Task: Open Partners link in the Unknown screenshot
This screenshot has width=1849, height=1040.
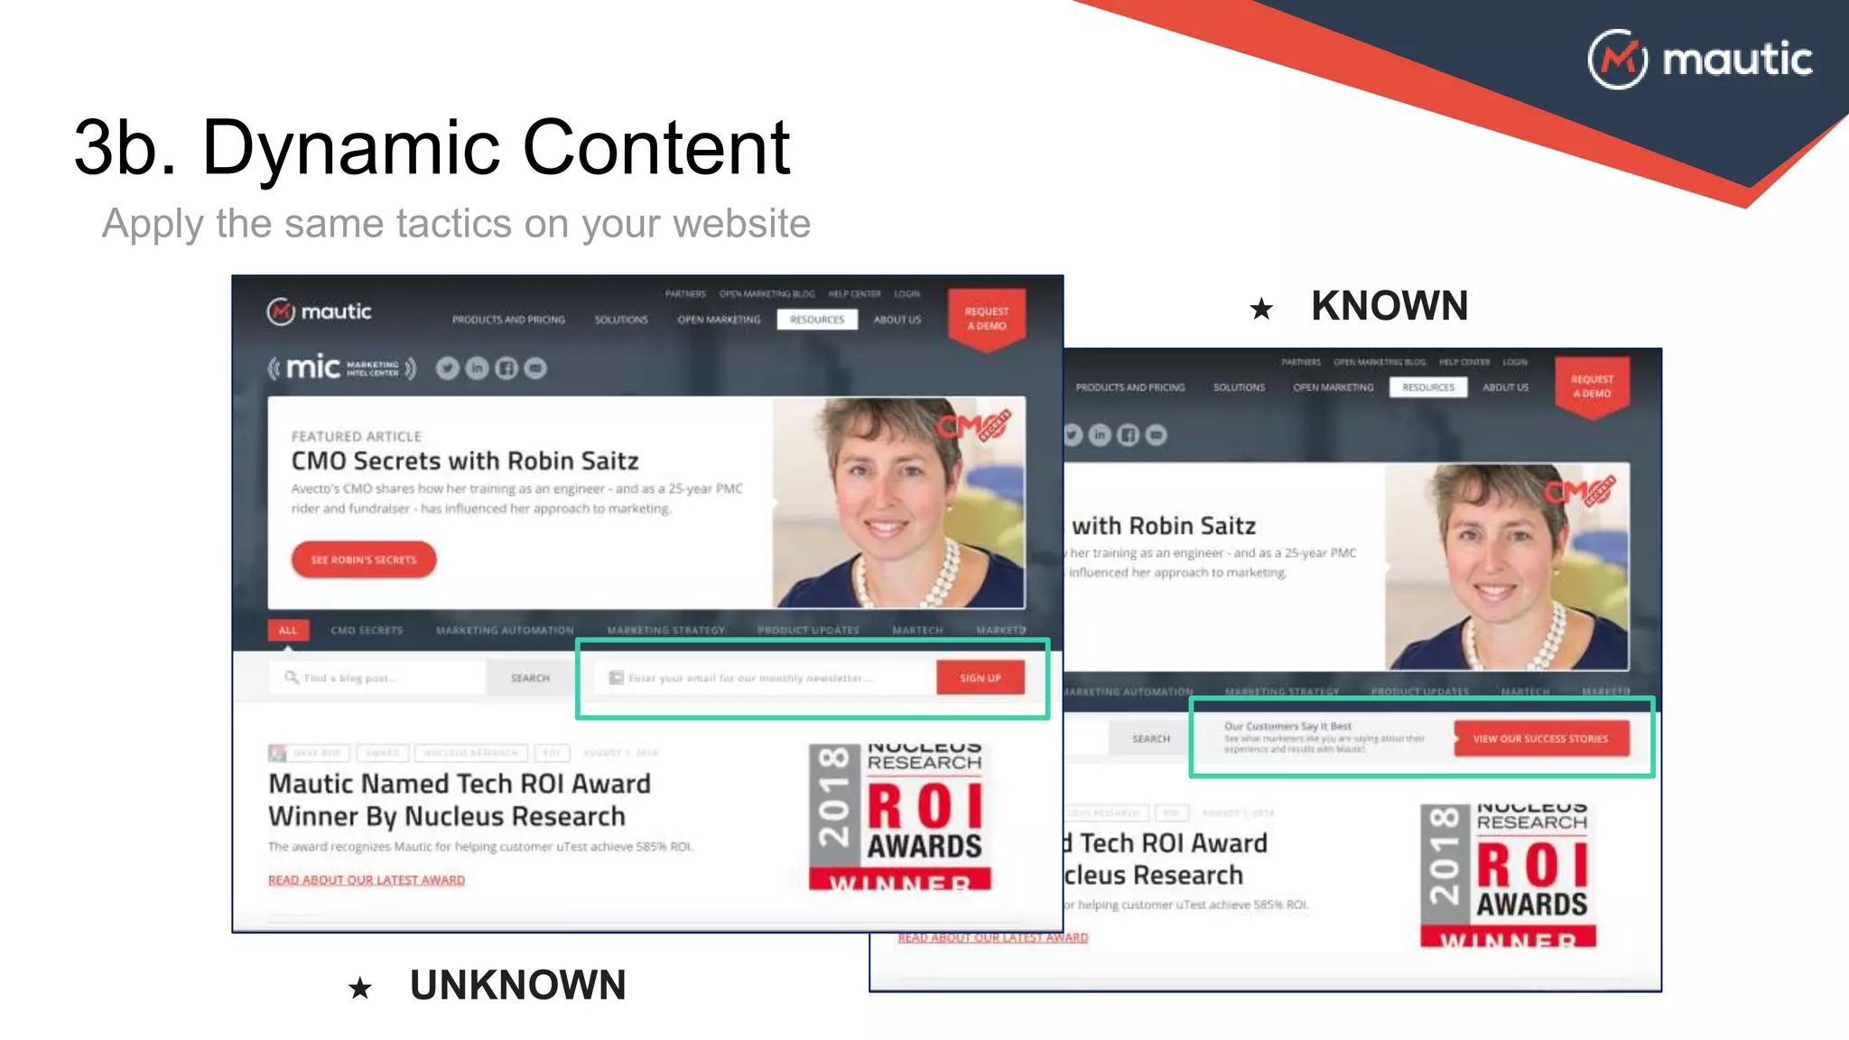Action: coord(685,293)
